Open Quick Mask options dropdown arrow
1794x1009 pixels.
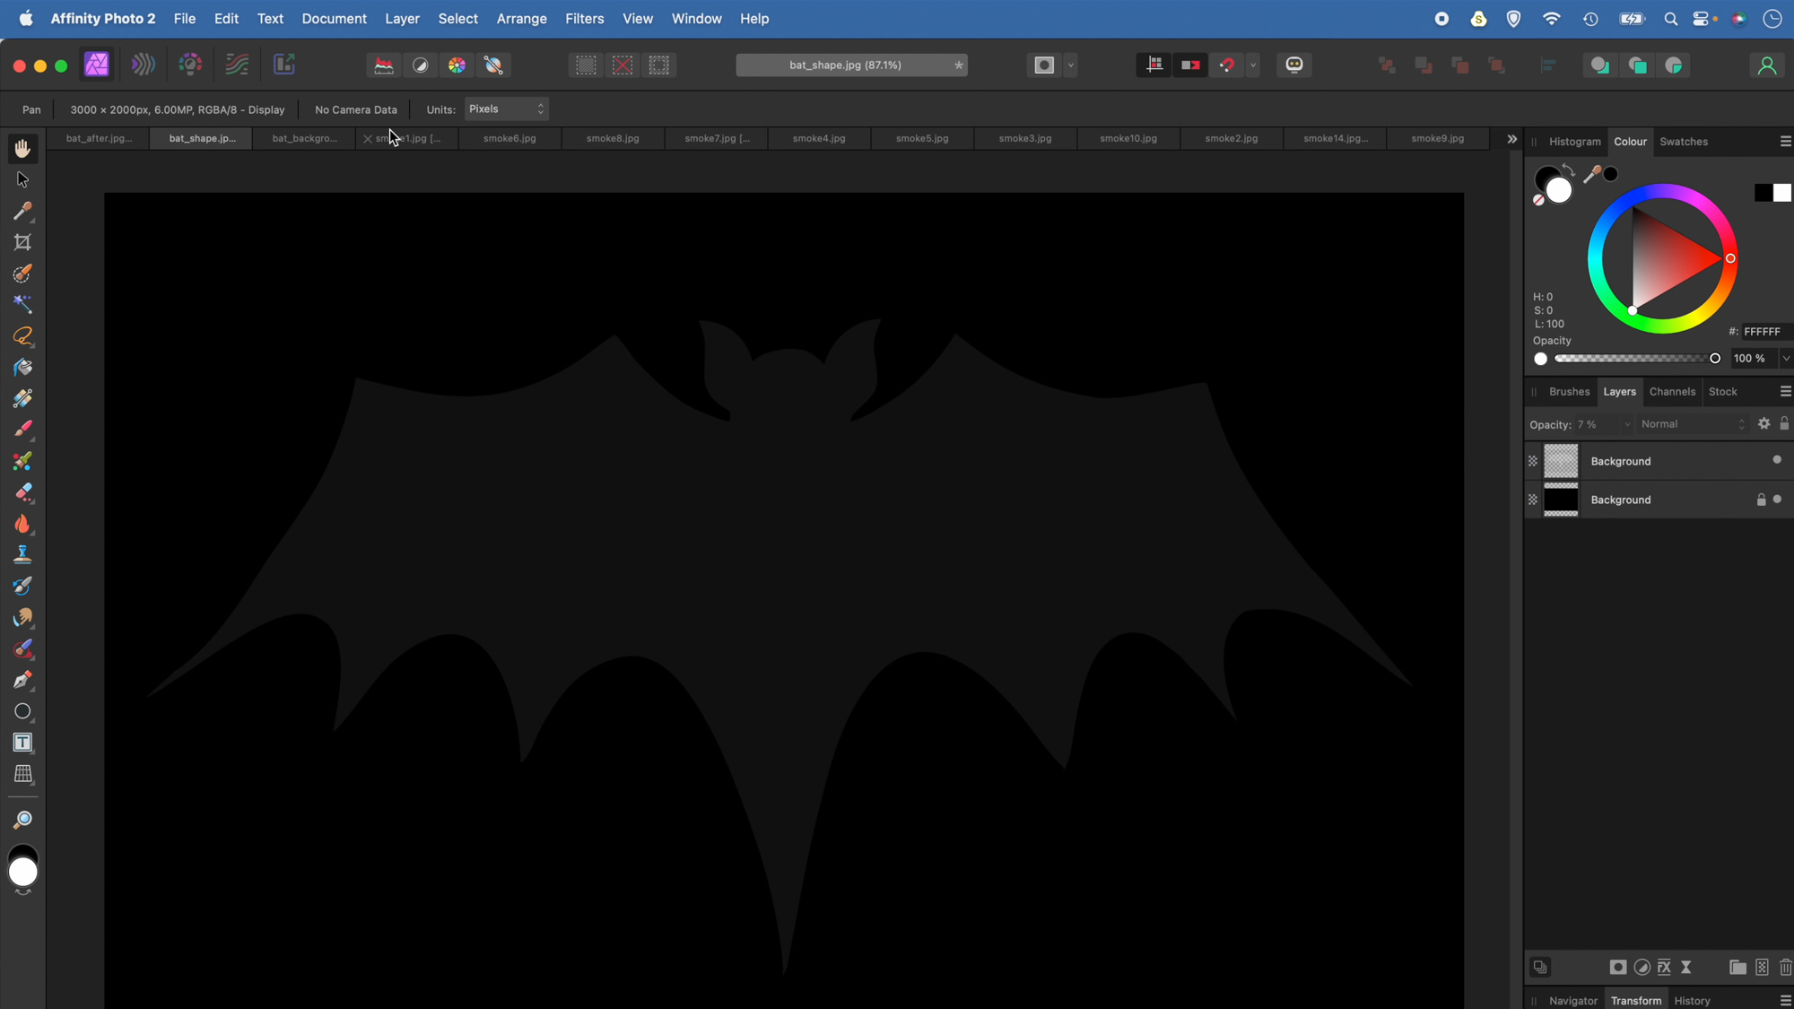coord(1071,65)
